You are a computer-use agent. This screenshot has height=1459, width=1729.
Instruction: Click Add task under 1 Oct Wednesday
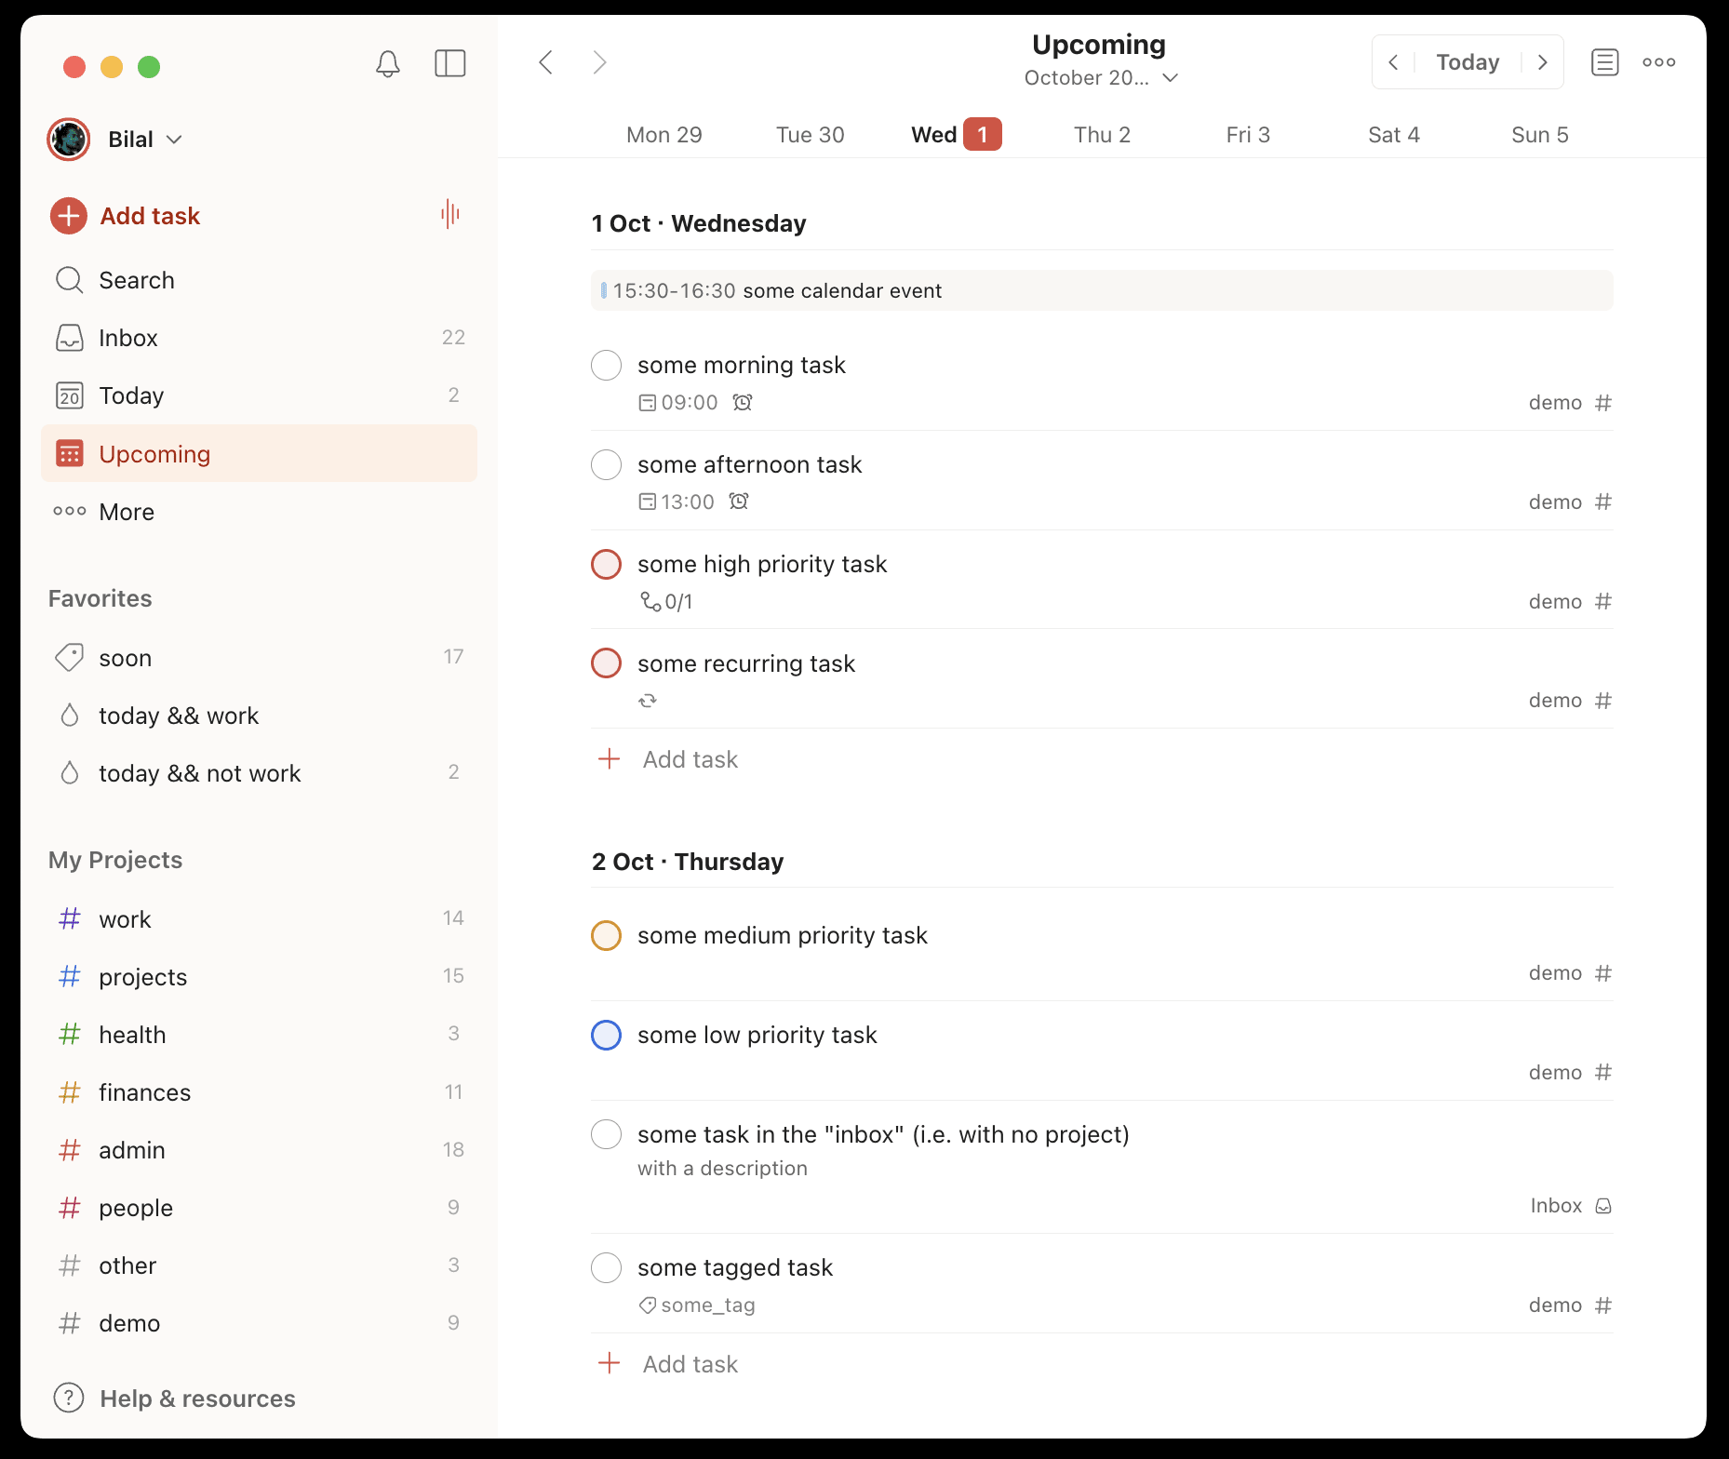[x=690, y=759]
